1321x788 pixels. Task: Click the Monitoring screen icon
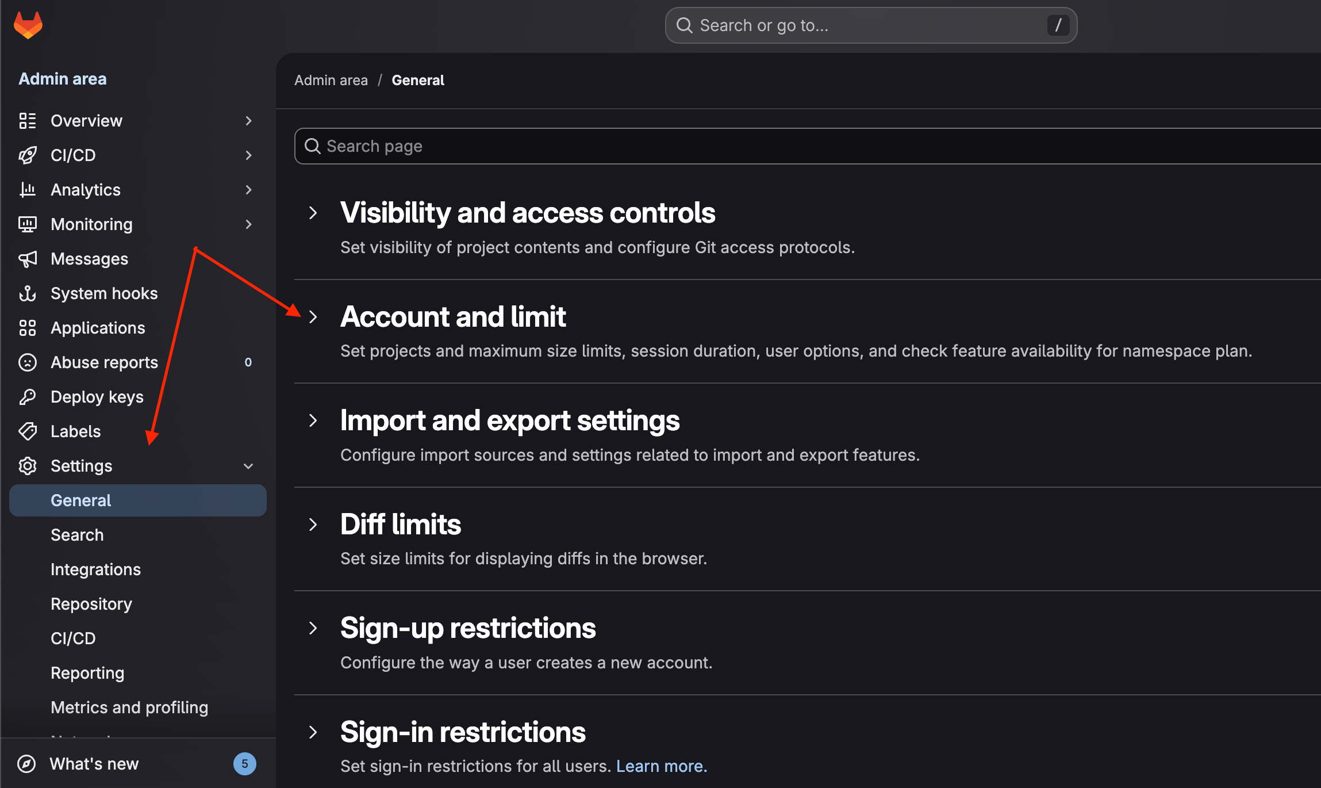[x=28, y=224]
